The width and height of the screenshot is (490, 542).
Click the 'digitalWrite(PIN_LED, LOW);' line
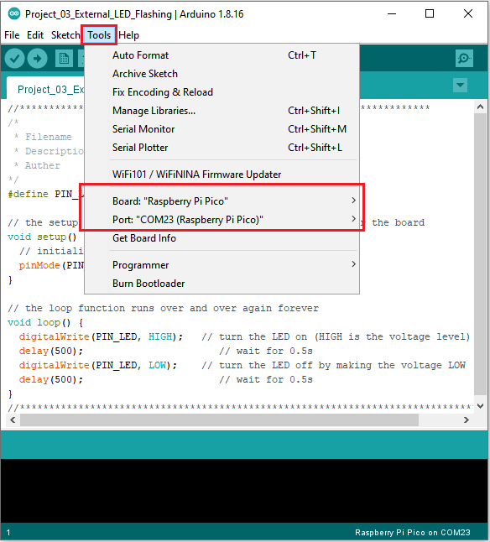98,365
